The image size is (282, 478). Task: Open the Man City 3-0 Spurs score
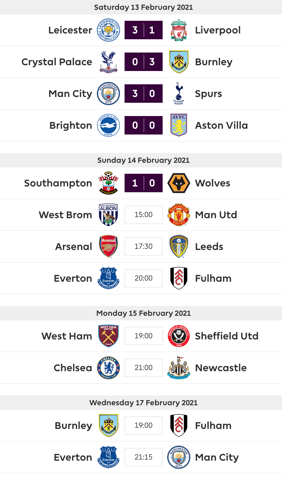(x=144, y=94)
